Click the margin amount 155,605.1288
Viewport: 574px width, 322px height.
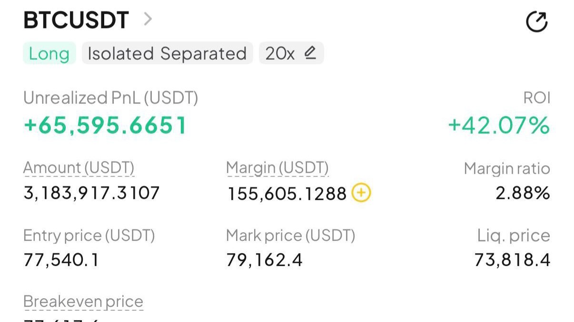point(287,193)
